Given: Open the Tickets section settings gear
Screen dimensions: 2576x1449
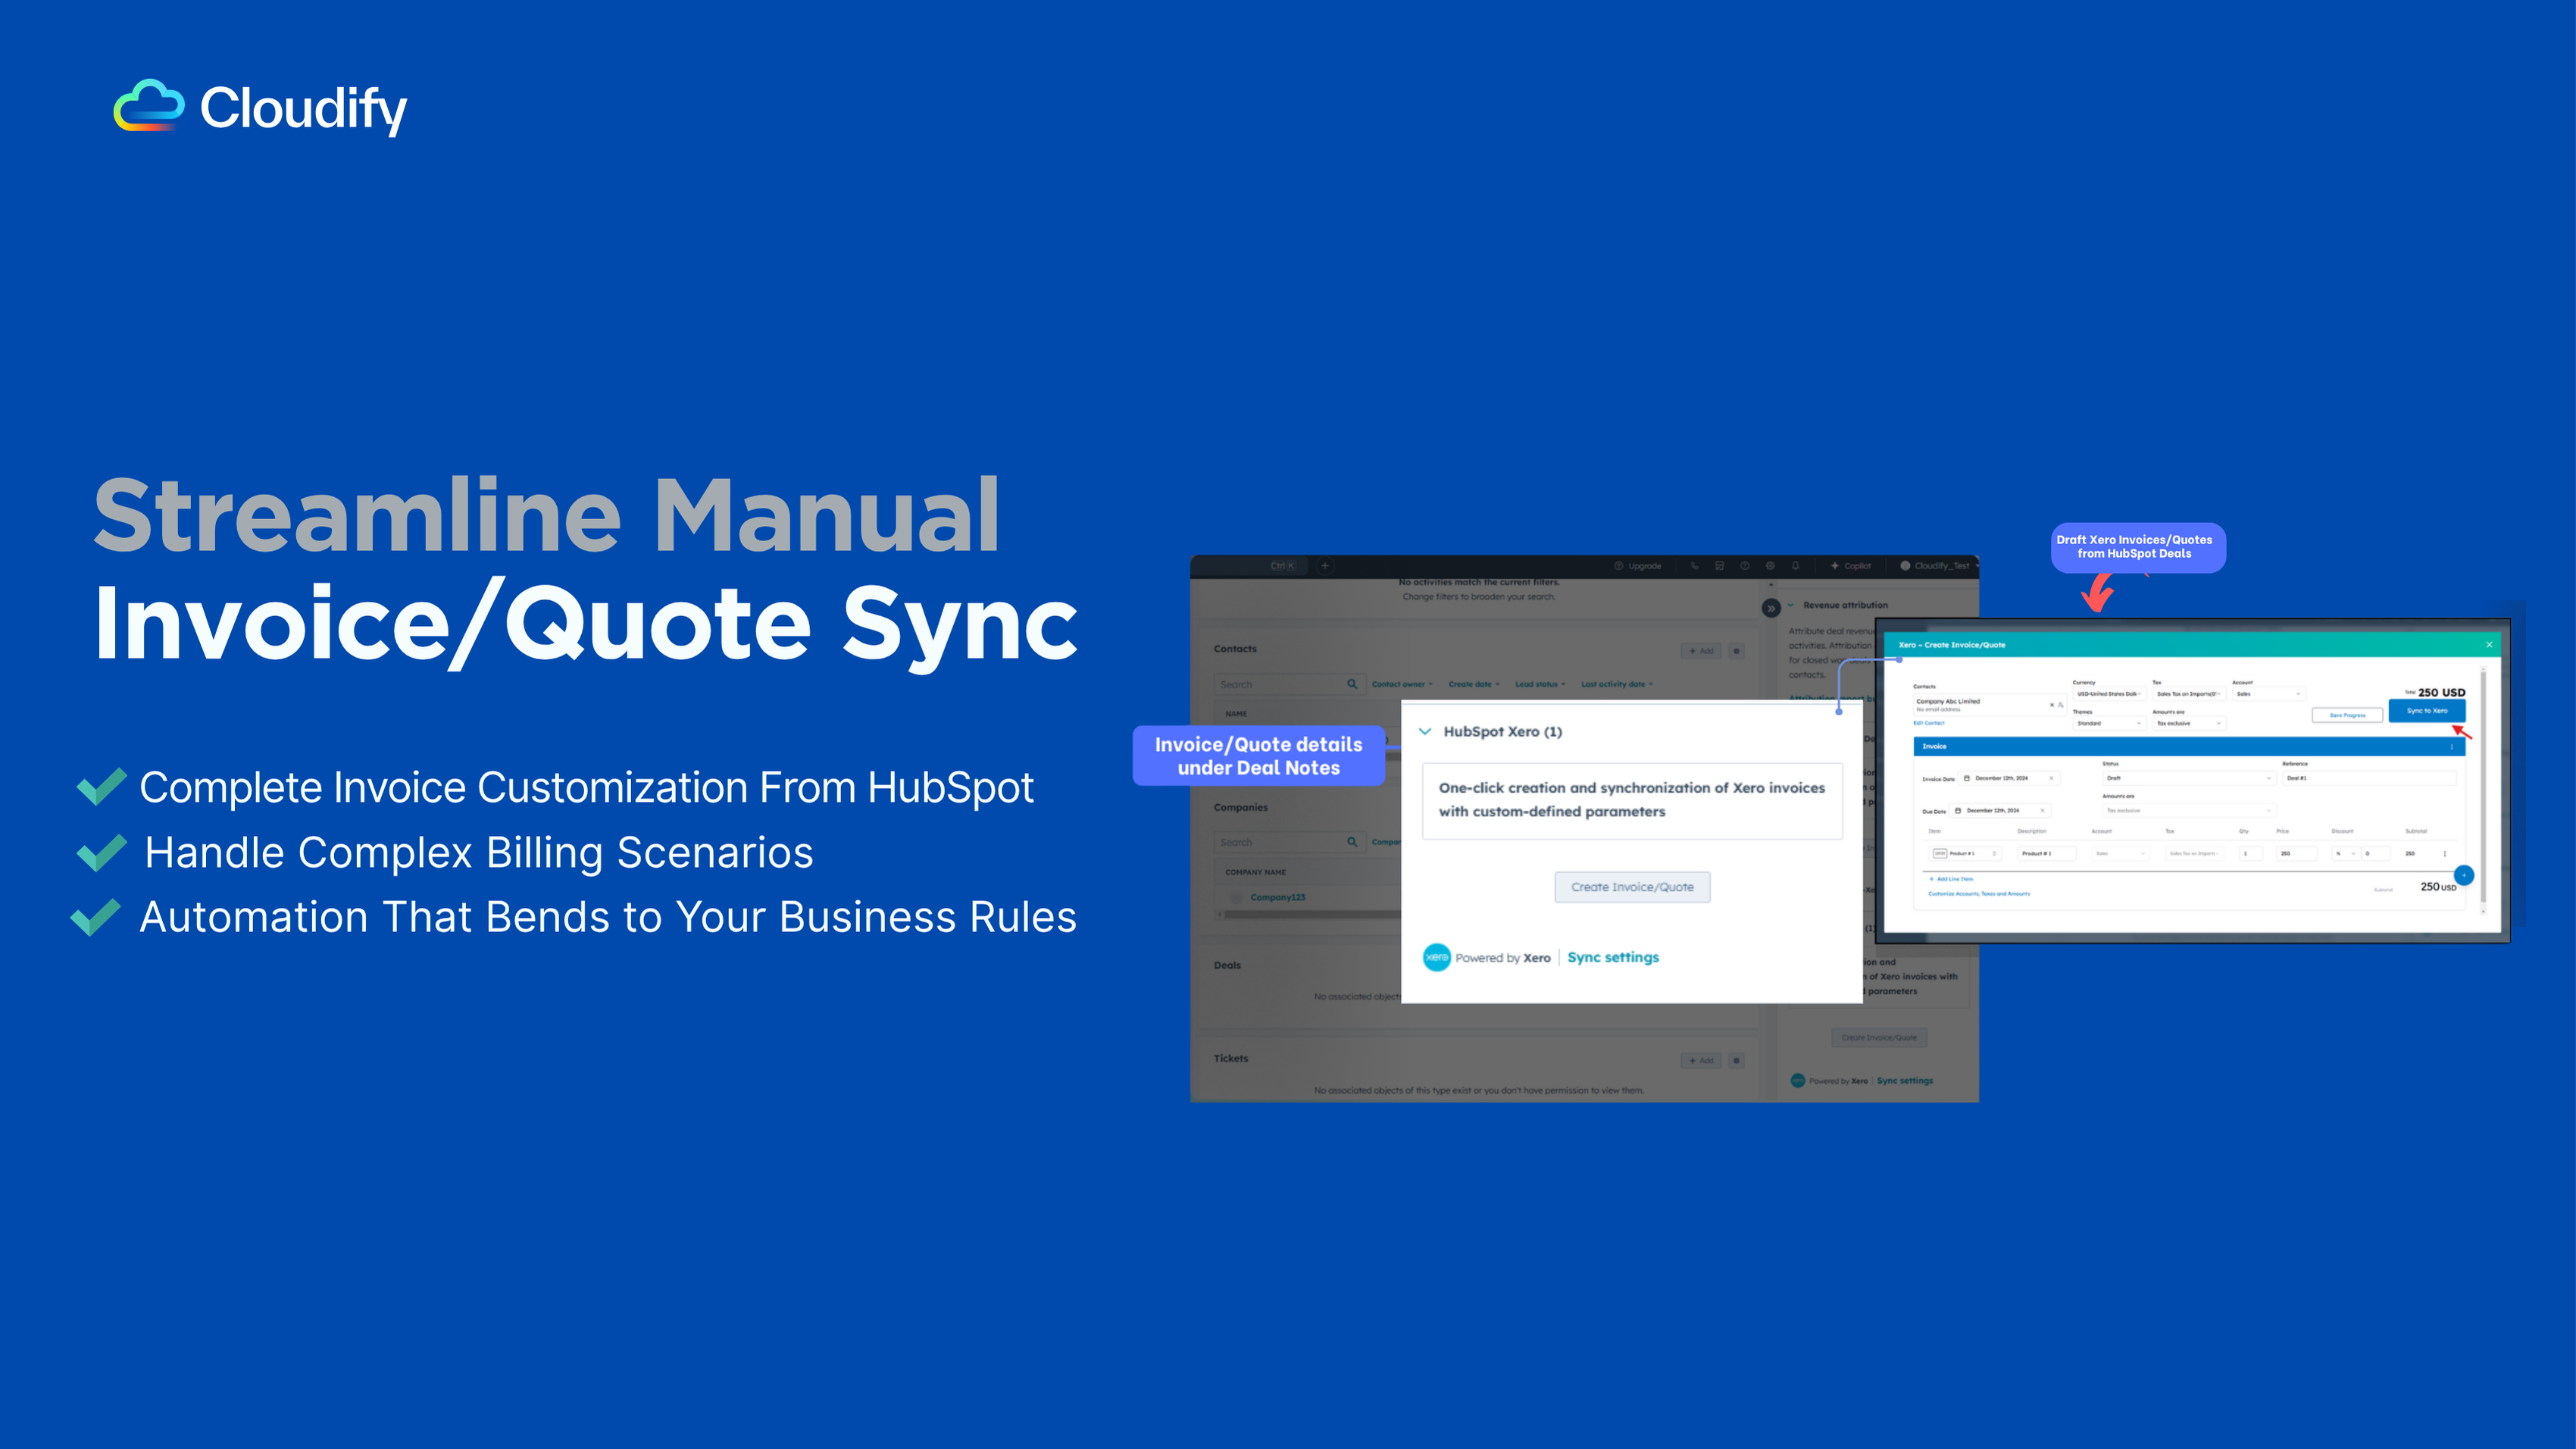Looking at the screenshot, I should [1737, 1060].
